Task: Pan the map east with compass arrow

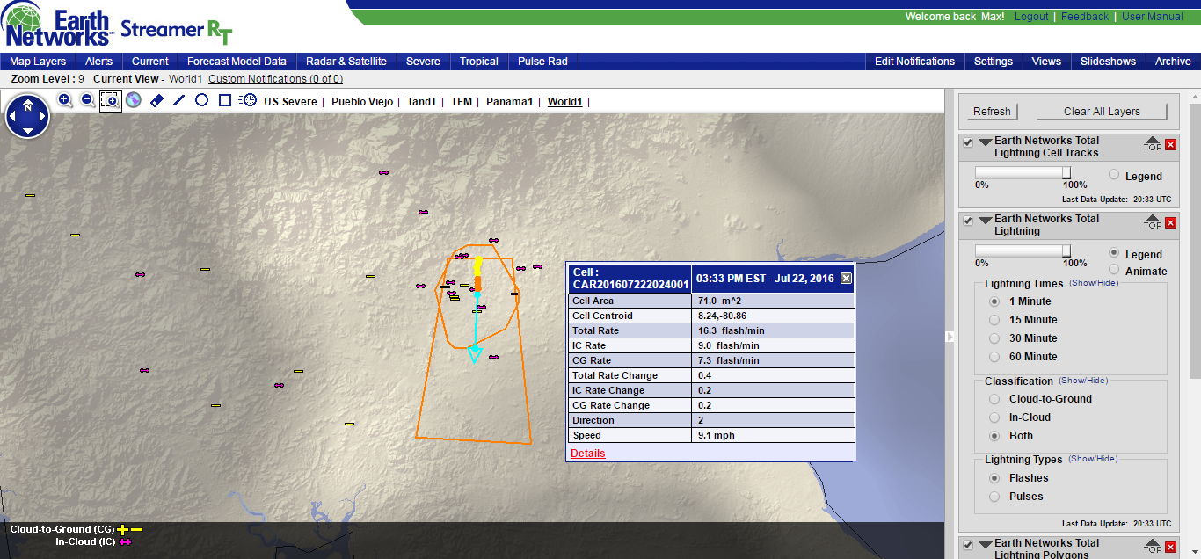Action: click(x=40, y=118)
